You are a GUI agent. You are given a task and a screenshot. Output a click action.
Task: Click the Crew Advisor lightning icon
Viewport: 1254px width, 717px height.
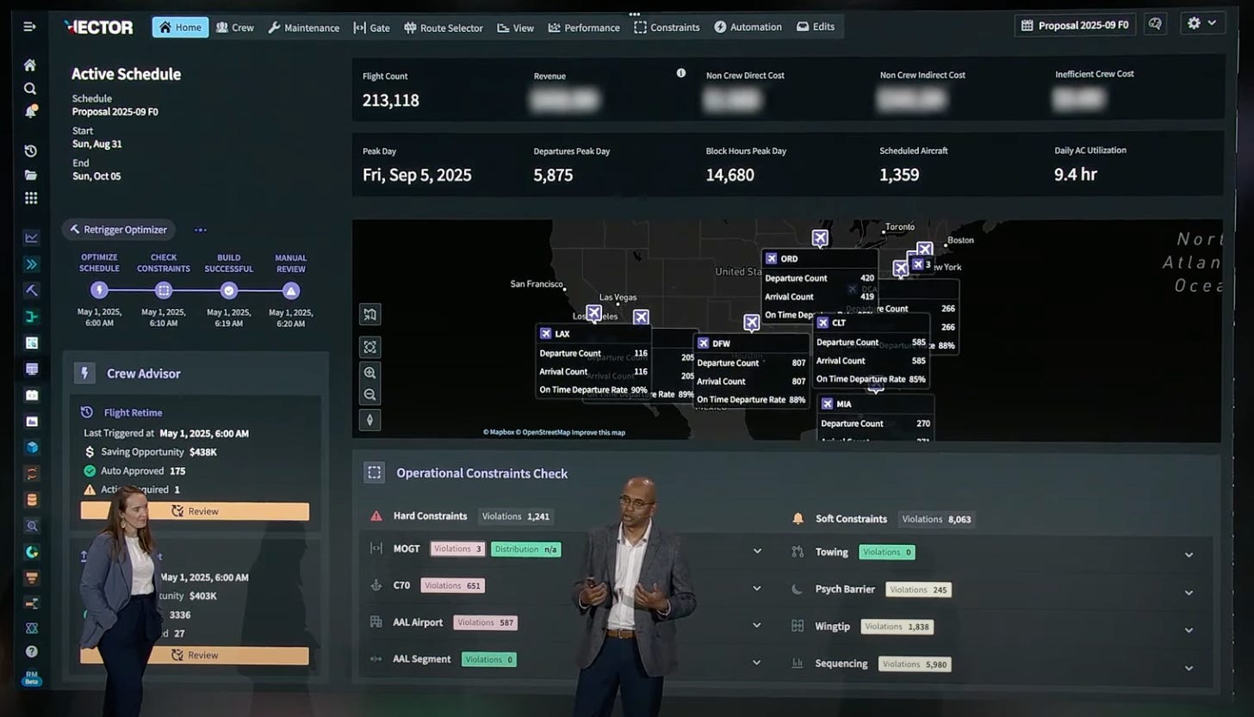pyautogui.click(x=84, y=374)
